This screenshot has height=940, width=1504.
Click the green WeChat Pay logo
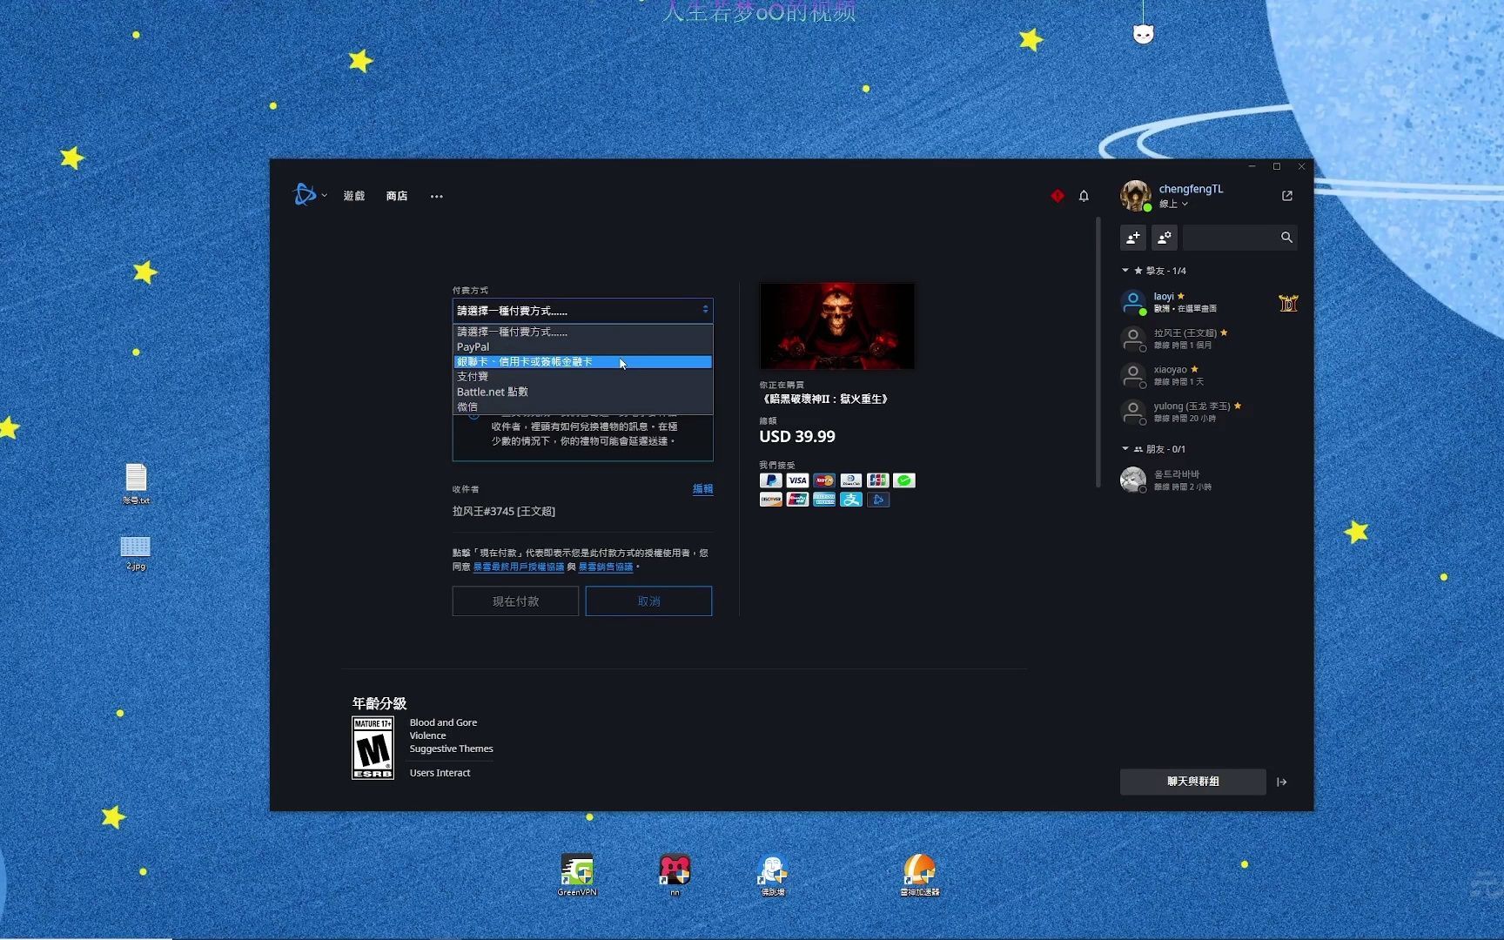coord(905,480)
